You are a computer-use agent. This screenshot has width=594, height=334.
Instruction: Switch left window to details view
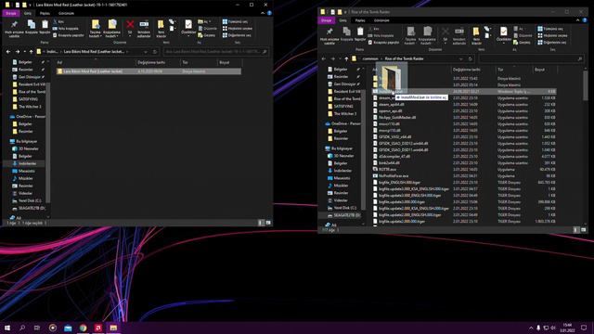(261, 223)
